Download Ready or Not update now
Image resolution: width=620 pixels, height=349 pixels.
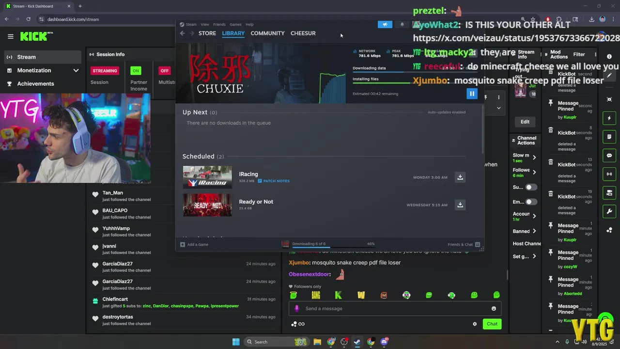click(460, 205)
